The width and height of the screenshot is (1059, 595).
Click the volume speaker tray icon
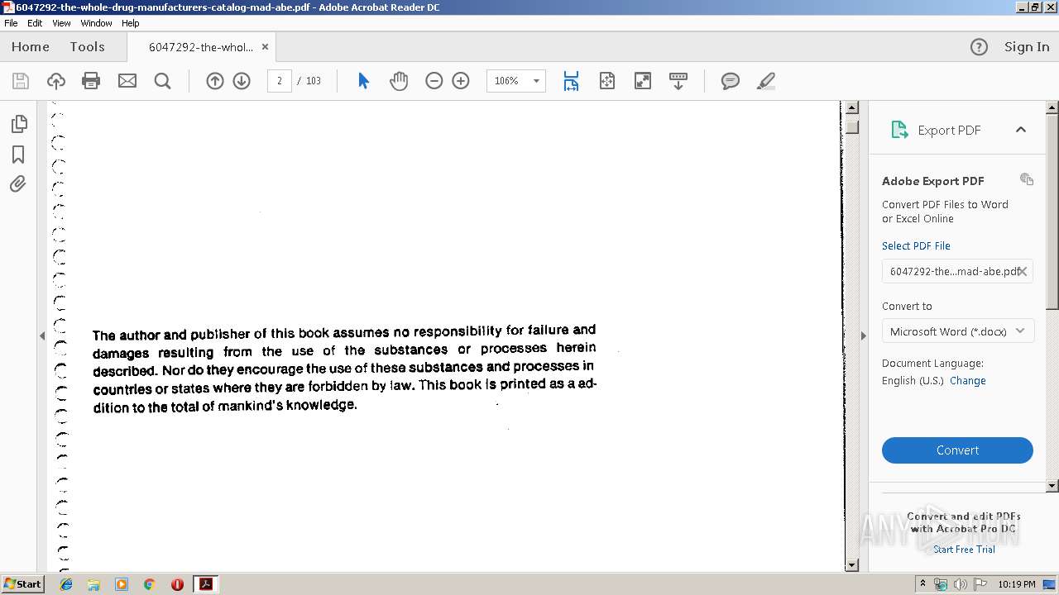point(960,584)
